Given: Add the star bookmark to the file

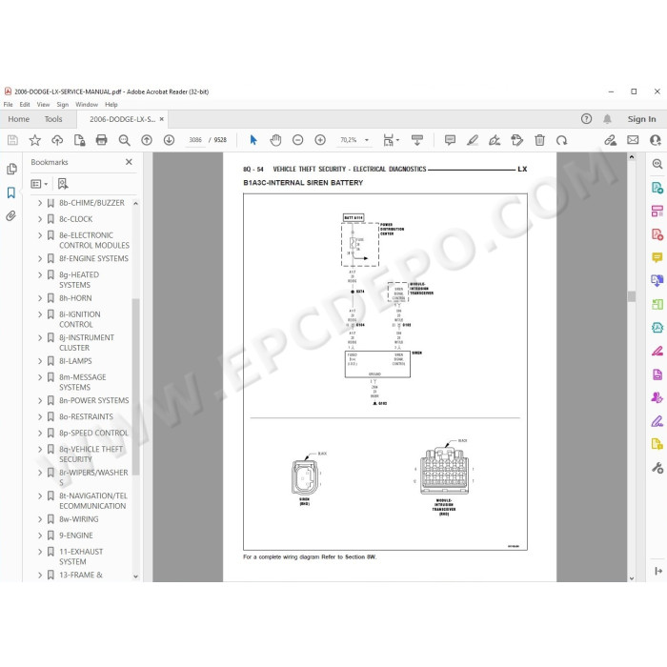Looking at the screenshot, I should click(x=35, y=140).
